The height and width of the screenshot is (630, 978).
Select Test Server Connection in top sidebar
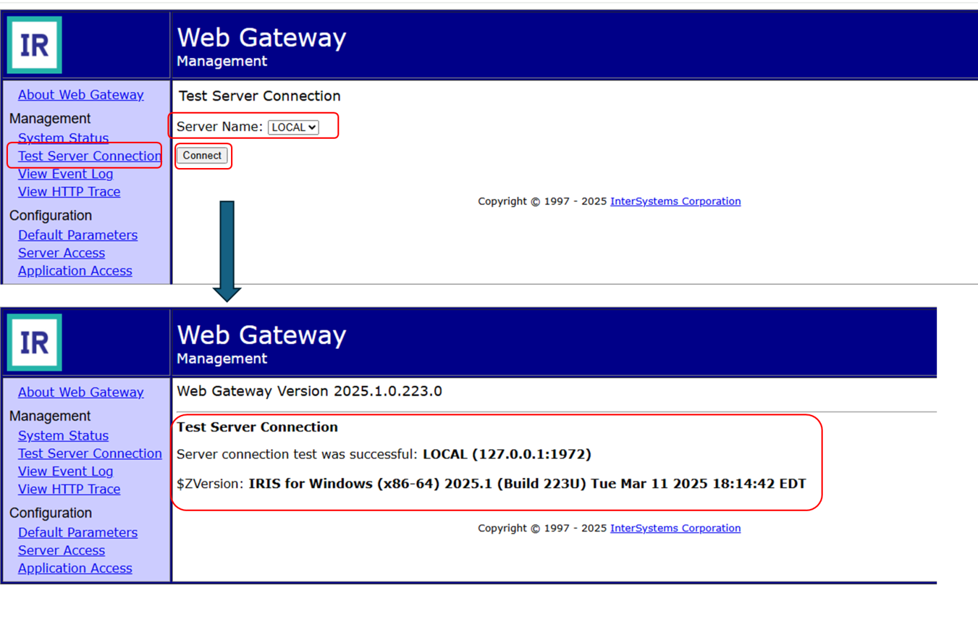click(89, 156)
